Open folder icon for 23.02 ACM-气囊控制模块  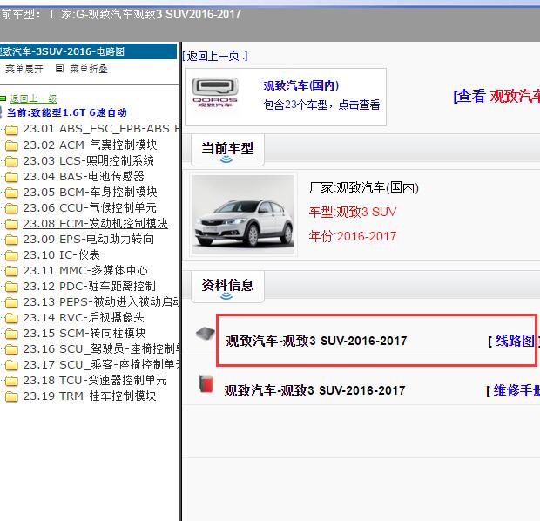pos(11,145)
